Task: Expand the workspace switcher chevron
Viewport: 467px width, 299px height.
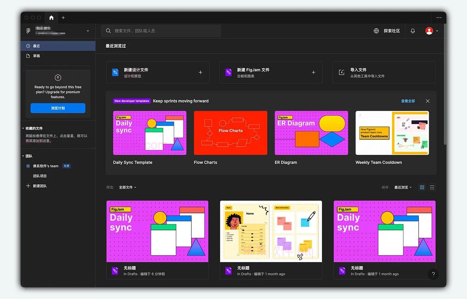Action: coord(88,31)
